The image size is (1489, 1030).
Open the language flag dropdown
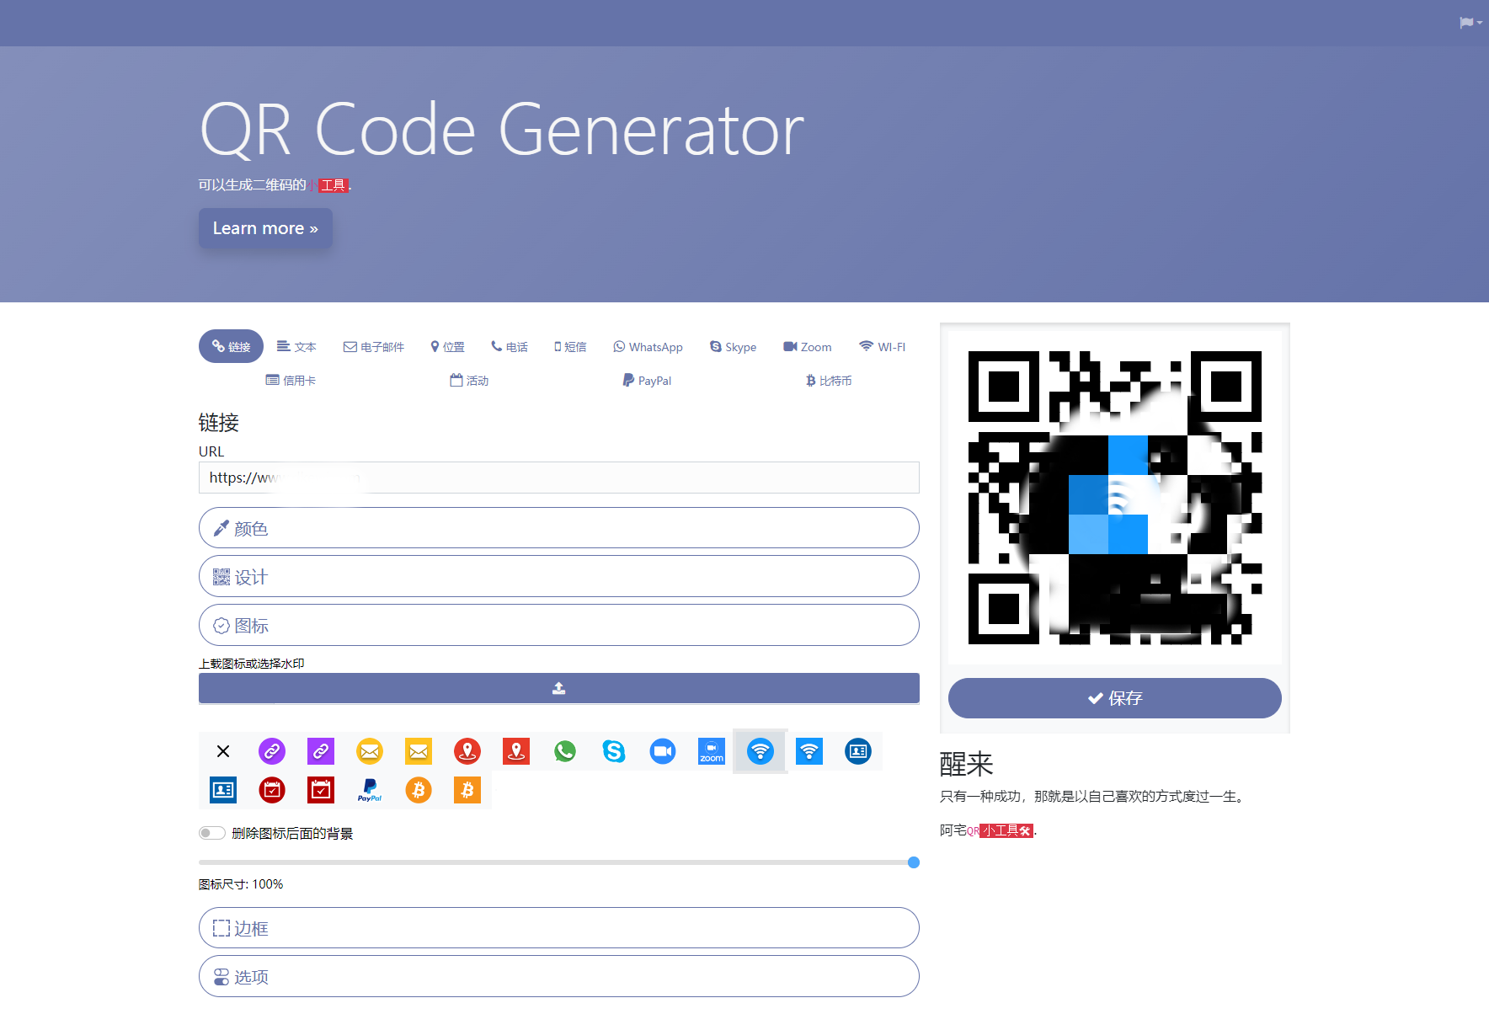1470,23
